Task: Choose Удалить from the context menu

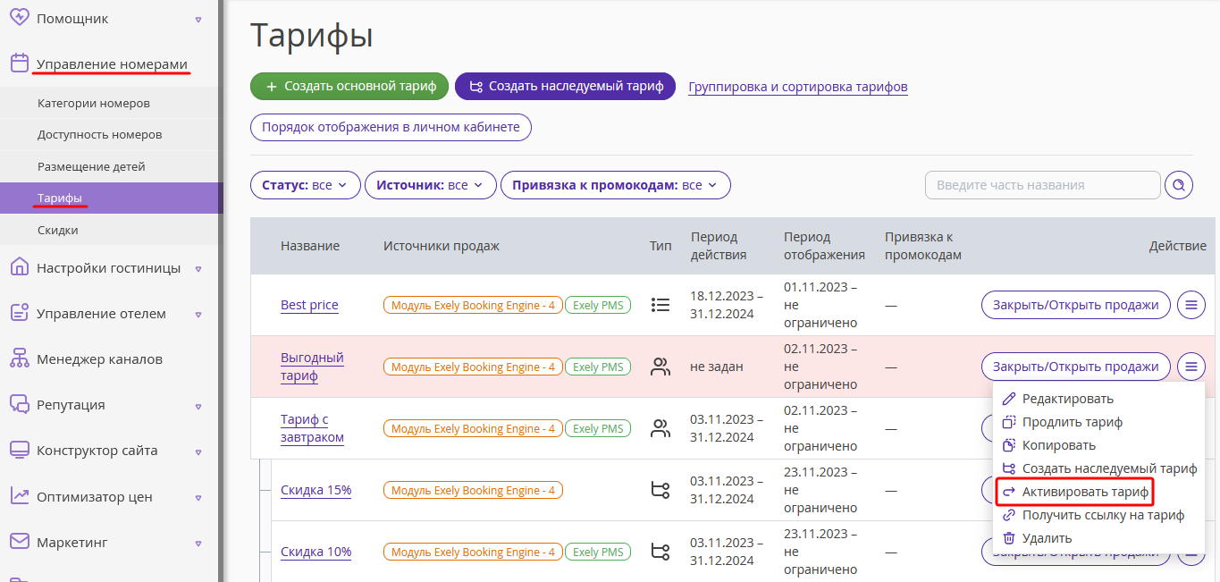Action: pyautogui.click(x=1047, y=538)
